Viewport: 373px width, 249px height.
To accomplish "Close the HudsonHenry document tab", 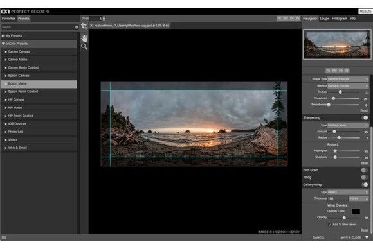I will (x=91, y=26).
